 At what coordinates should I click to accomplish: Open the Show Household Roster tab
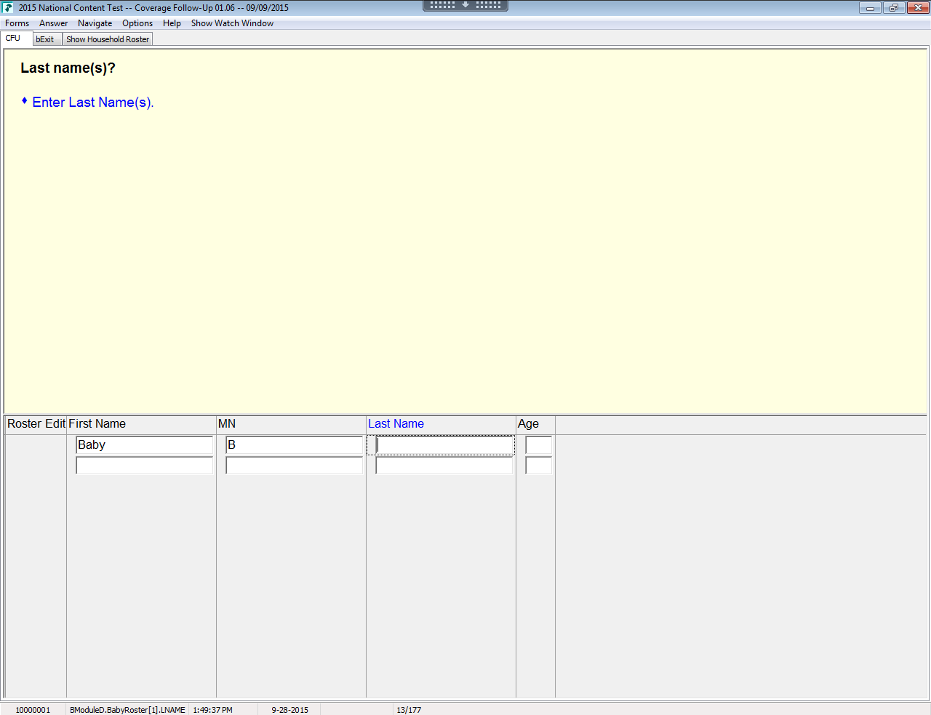pos(108,39)
